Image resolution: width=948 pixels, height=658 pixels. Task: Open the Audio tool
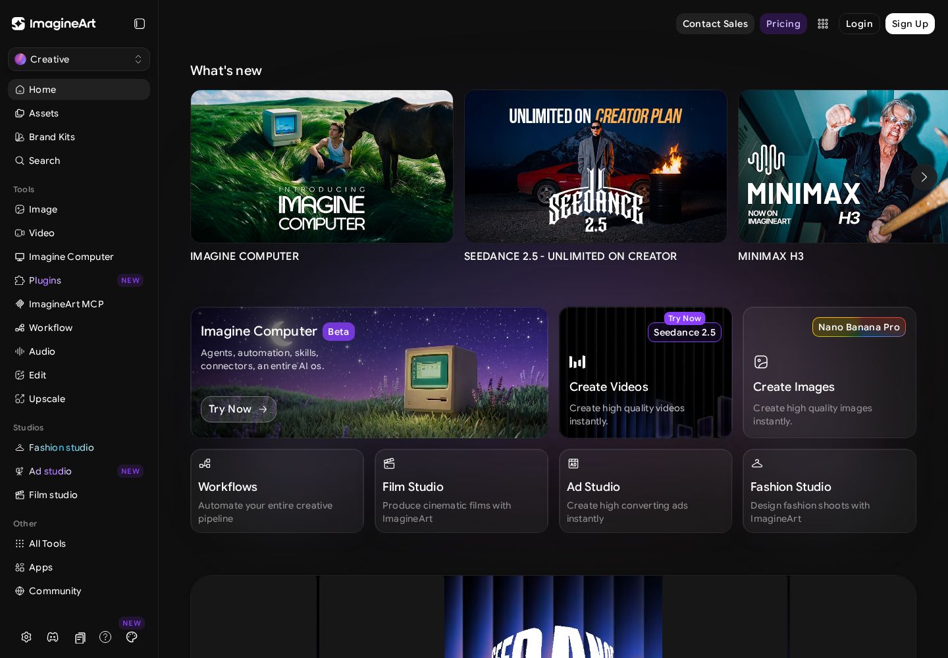[x=79, y=351]
